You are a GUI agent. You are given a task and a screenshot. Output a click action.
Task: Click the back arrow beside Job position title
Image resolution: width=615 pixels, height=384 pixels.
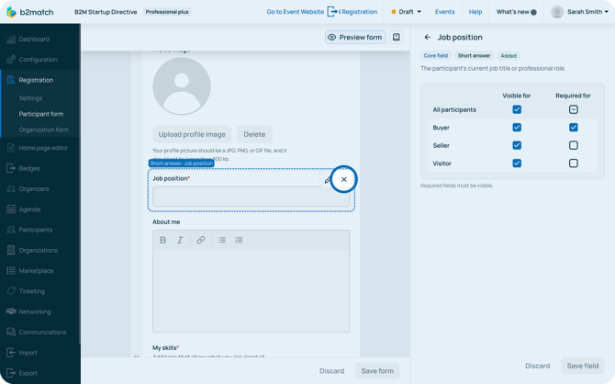(427, 38)
